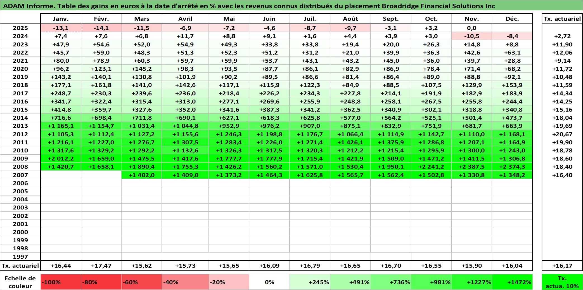Click the +1 246,3 cell for May 2012
The image size is (583, 290).
pos(229,134)
